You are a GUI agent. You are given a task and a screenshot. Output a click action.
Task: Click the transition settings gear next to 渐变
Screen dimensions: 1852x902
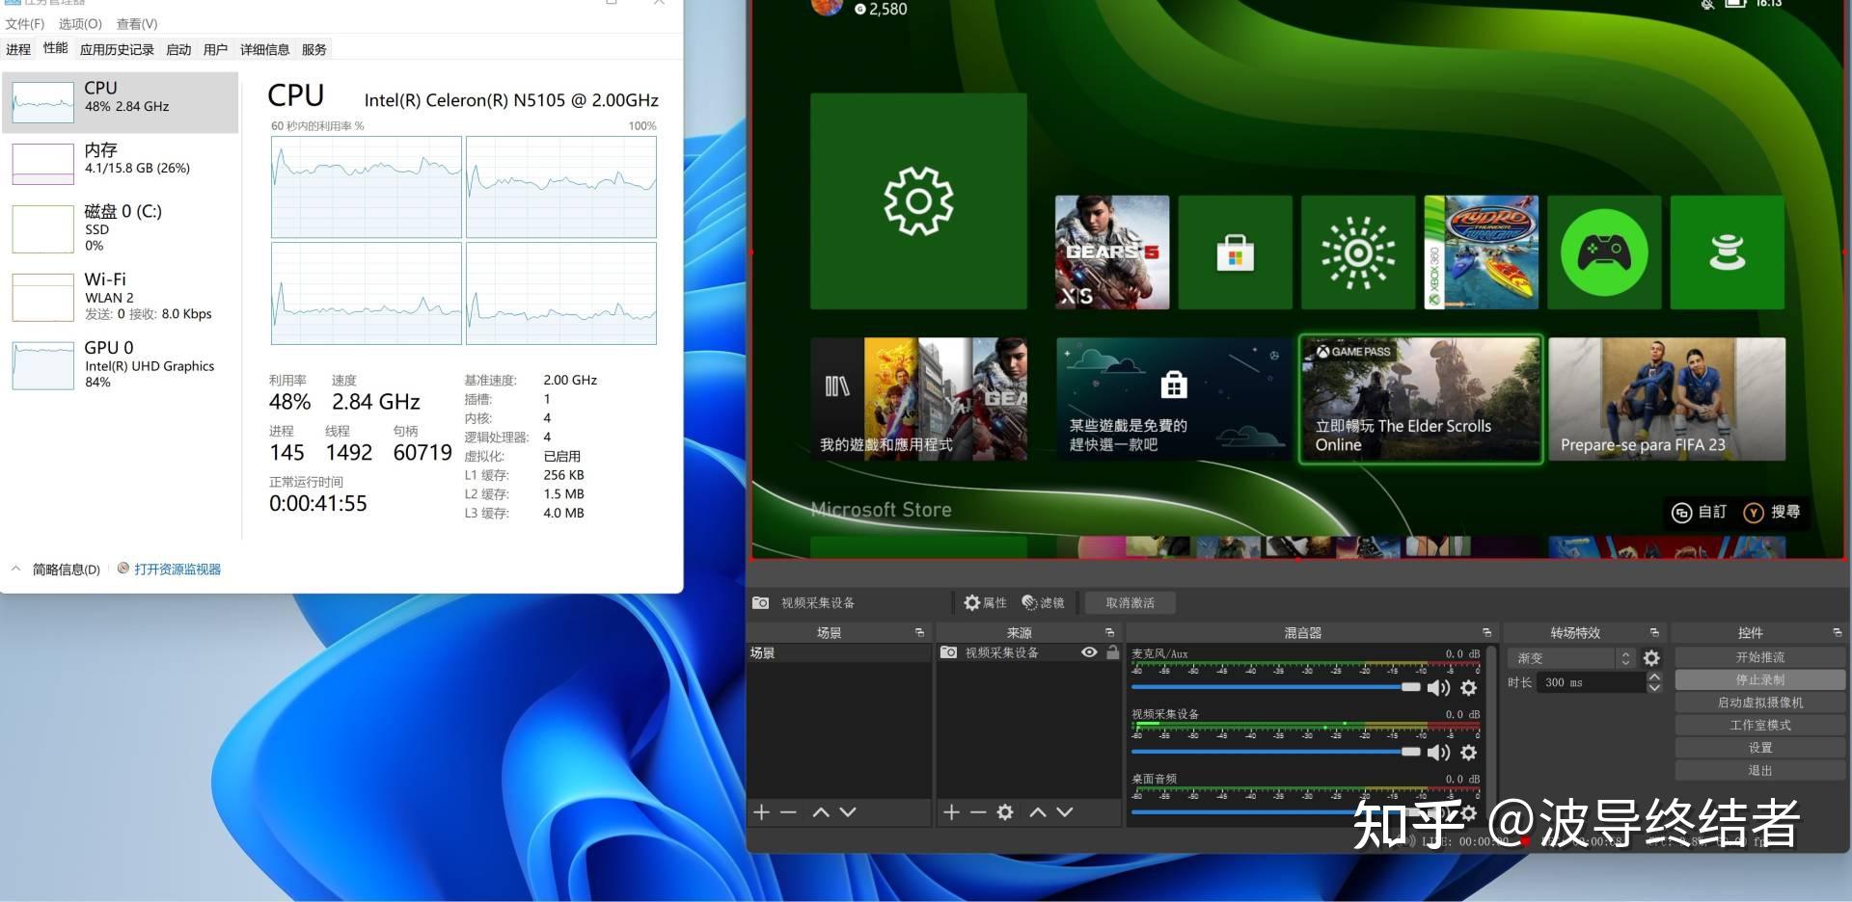pos(1652,658)
